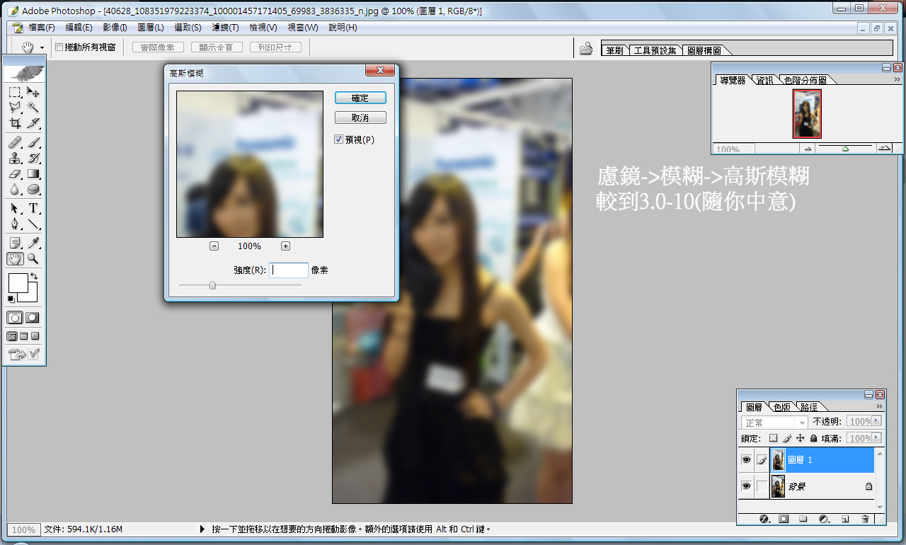
Task: Select the Brush tool in toolbox
Action: pyautogui.click(x=33, y=143)
